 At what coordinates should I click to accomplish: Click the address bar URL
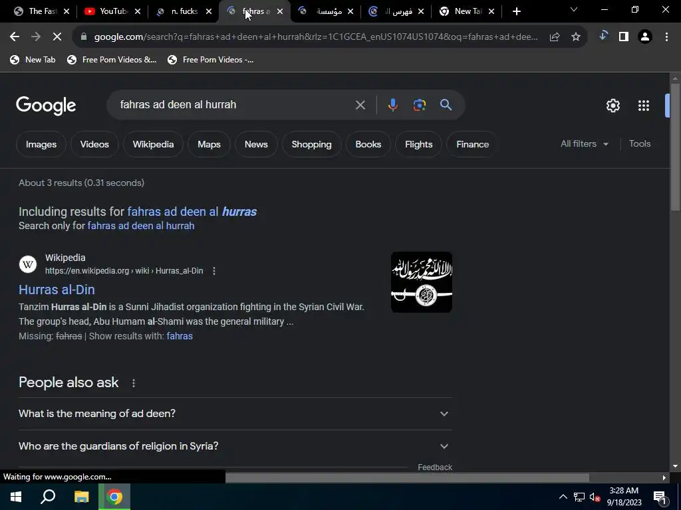pyautogui.click(x=316, y=37)
